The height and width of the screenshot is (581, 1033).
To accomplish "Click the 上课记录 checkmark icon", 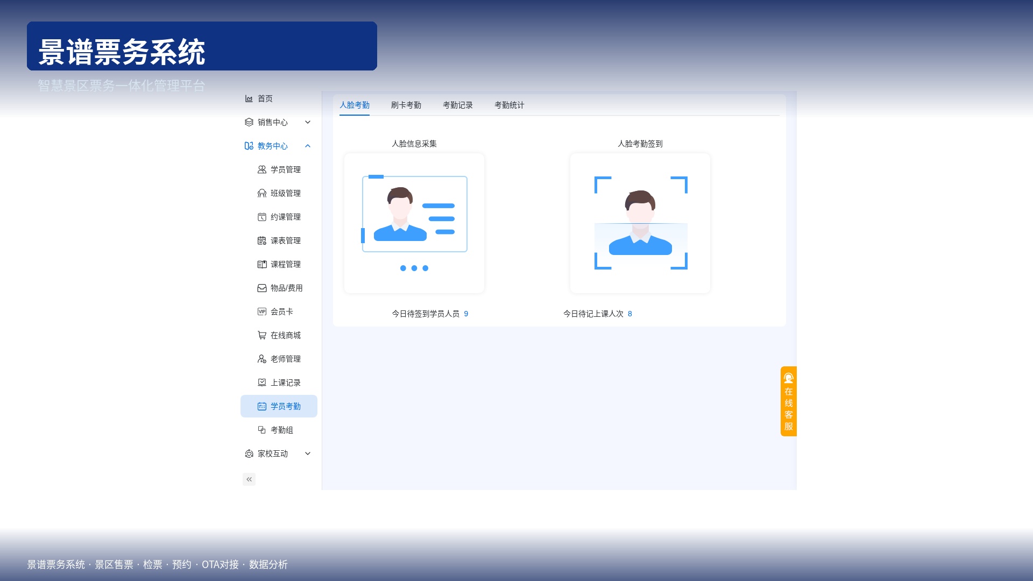I will (261, 382).
